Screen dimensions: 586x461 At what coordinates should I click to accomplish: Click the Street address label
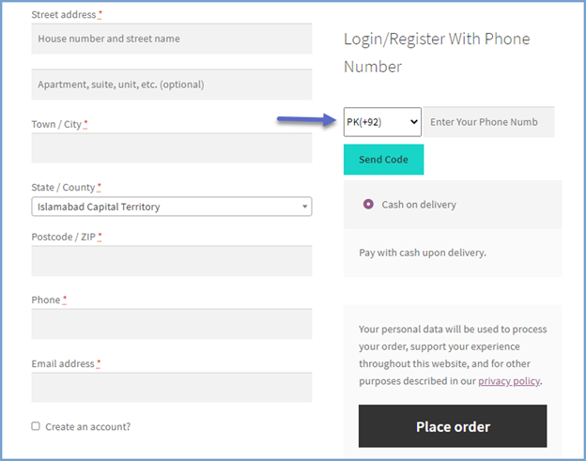[x=64, y=15]
